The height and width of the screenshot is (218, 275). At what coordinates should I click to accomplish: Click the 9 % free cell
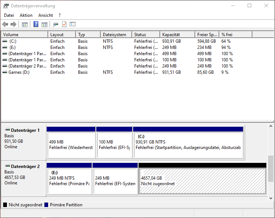225,72
